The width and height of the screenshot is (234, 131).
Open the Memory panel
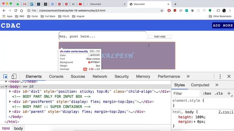tap(143, 76)
